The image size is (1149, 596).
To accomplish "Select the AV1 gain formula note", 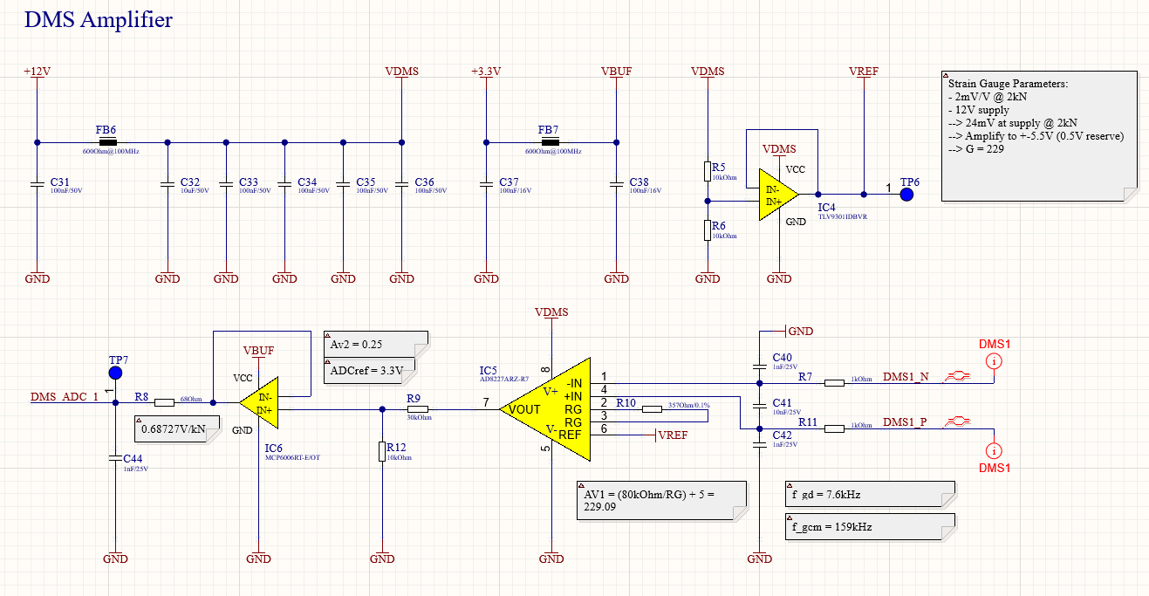I will click(x=662, y=500).
